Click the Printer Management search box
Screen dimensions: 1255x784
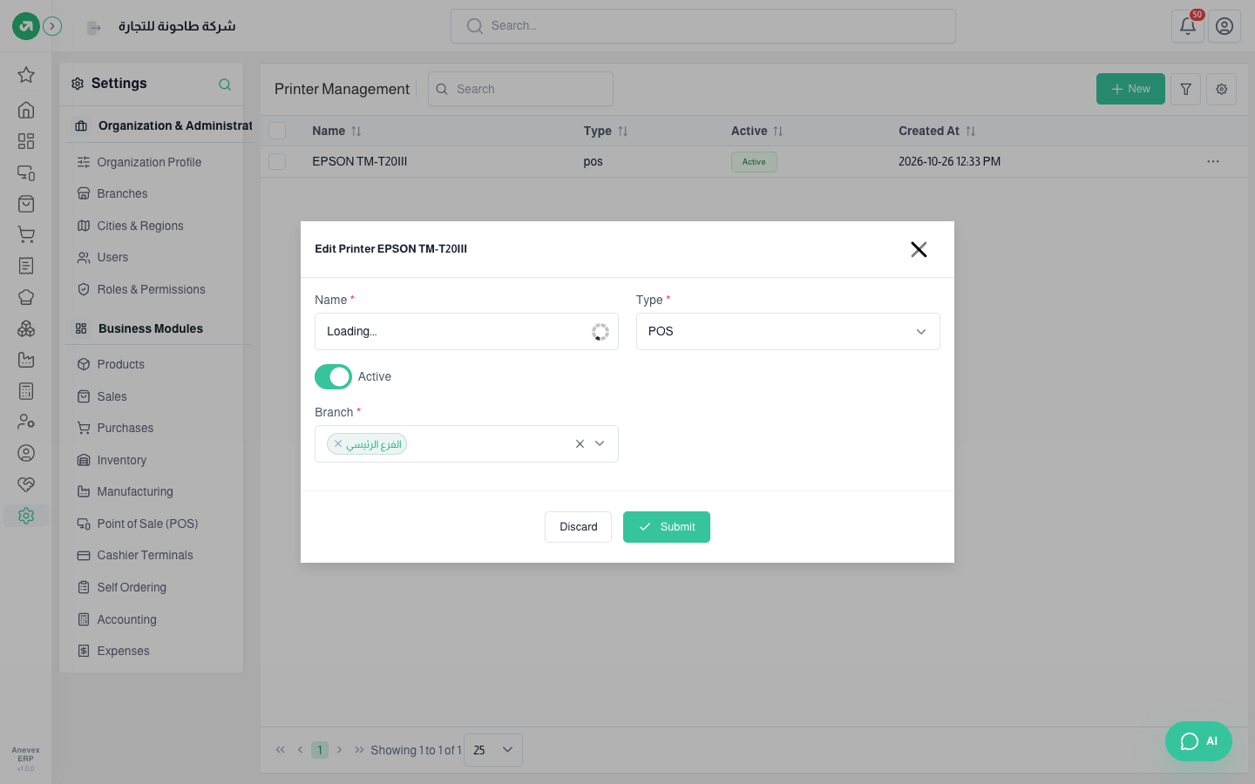[520, 89]
